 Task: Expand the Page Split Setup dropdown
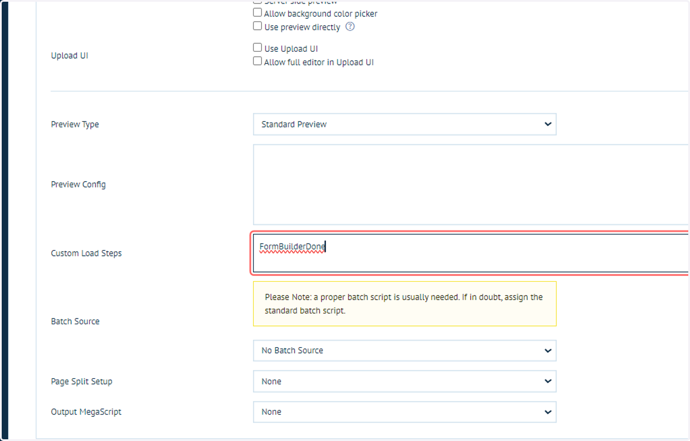[x=405, y=381]
